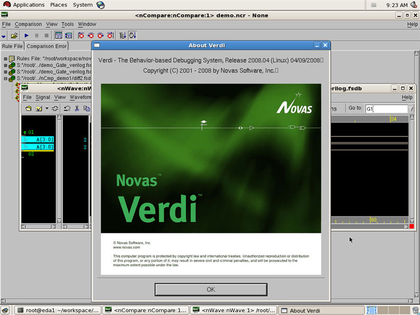
Task: Click the yellow 24 marker on top ruler
Action: coord(393,119)
